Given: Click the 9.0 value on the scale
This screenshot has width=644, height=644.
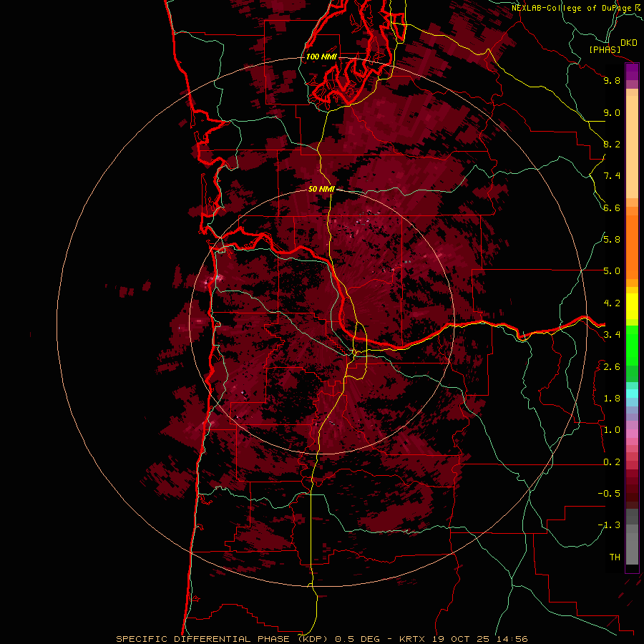Looking at the screenshot, I should [612, 112].
